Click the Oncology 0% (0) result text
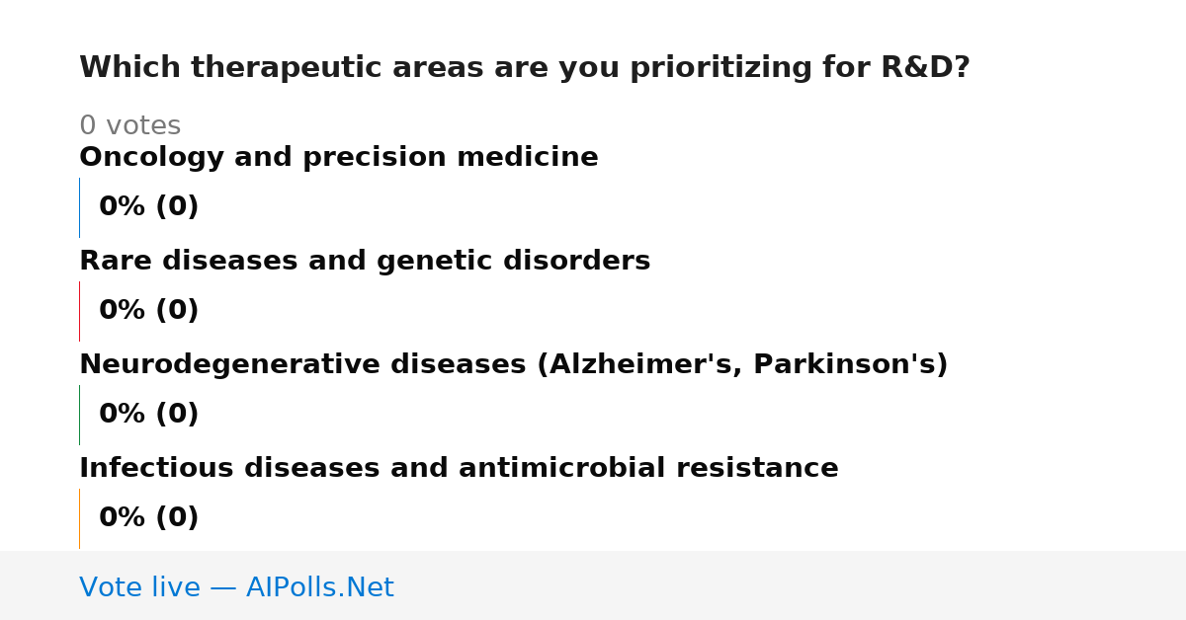The width and height of the screenshot is (1186, 620). [149, 207]
